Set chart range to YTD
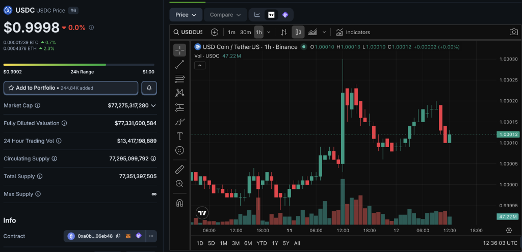Viewport: 522px width, 252px height. pos(262,243)
